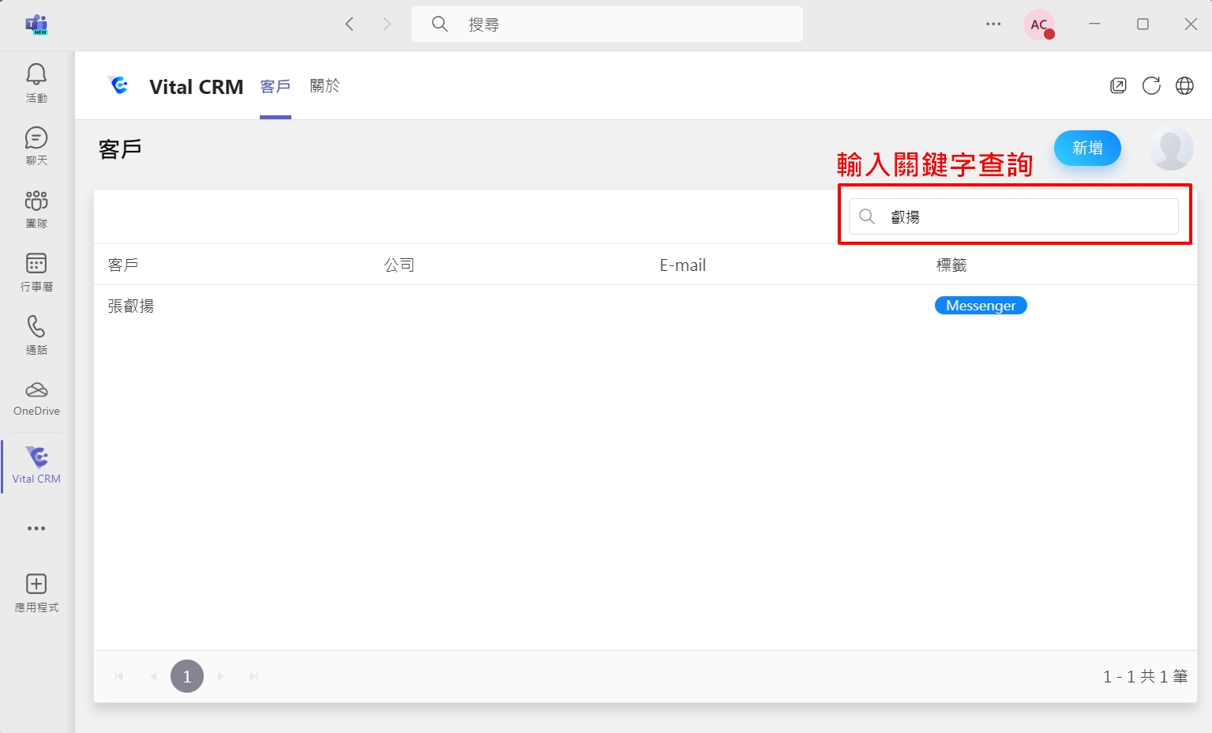
Task: Click the pop-out app window icon
Action: tap(1118, 86)
